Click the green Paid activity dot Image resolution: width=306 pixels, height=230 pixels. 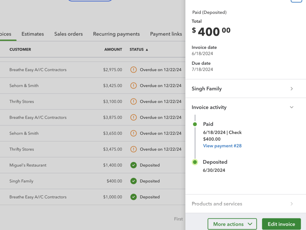(195, 124)
